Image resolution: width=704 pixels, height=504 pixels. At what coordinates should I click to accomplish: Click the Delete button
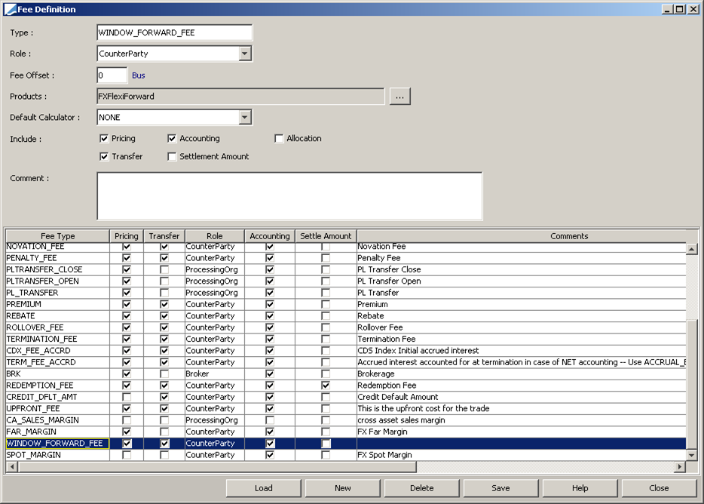tap(421, 488)
